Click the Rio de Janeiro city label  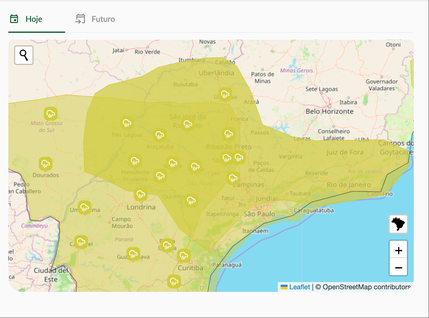coord(349,185)
